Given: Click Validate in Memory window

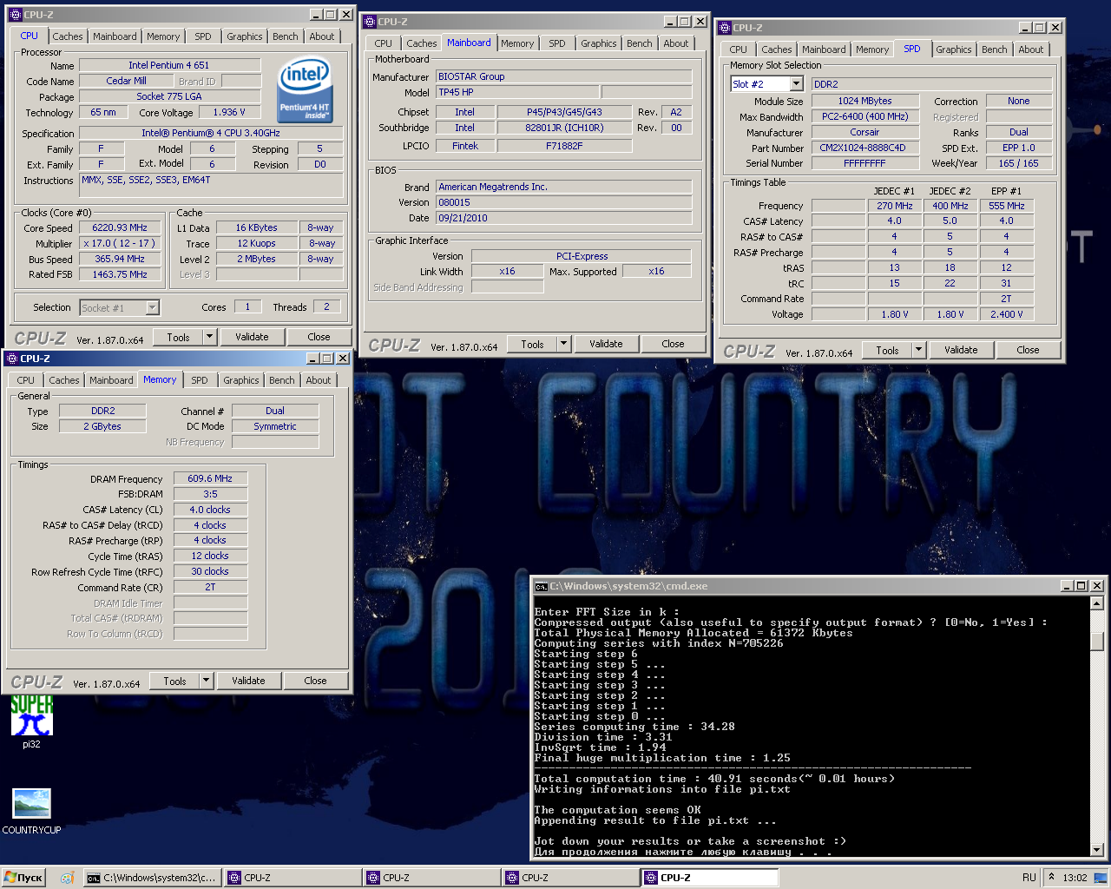Looking at the screenshot, I should coord(248,681).
